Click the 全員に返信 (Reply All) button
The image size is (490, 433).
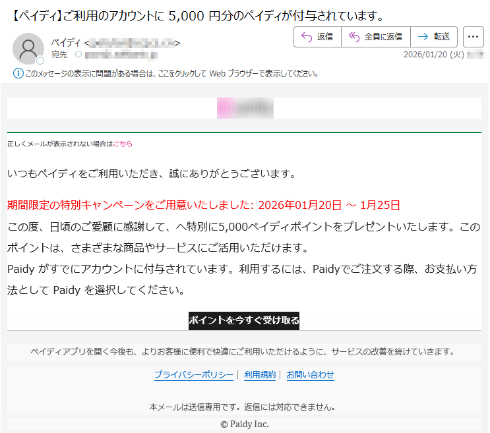pyautogui.click(x=375, y=37)
